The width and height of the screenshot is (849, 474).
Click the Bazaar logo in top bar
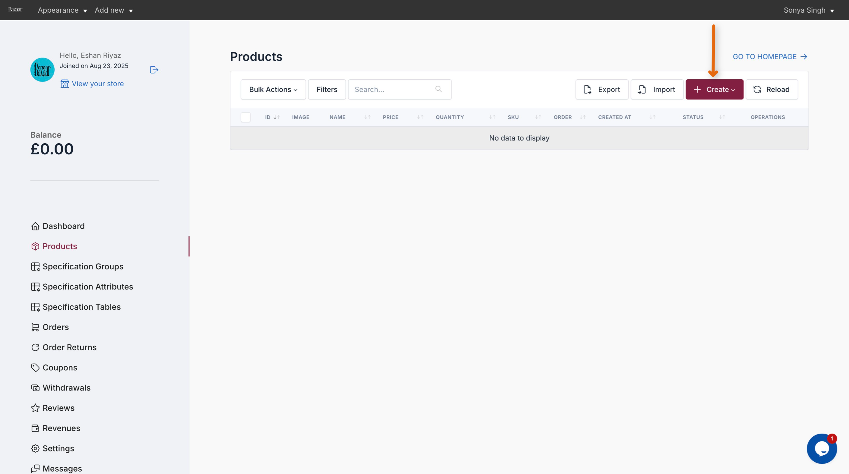(15, 10)
